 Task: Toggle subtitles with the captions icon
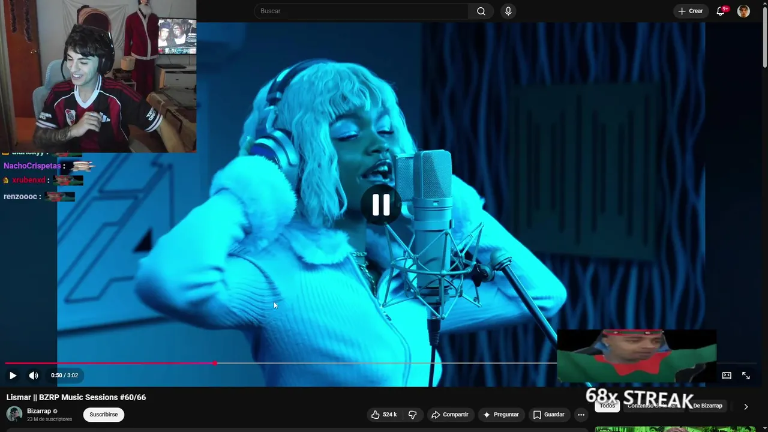727,376
